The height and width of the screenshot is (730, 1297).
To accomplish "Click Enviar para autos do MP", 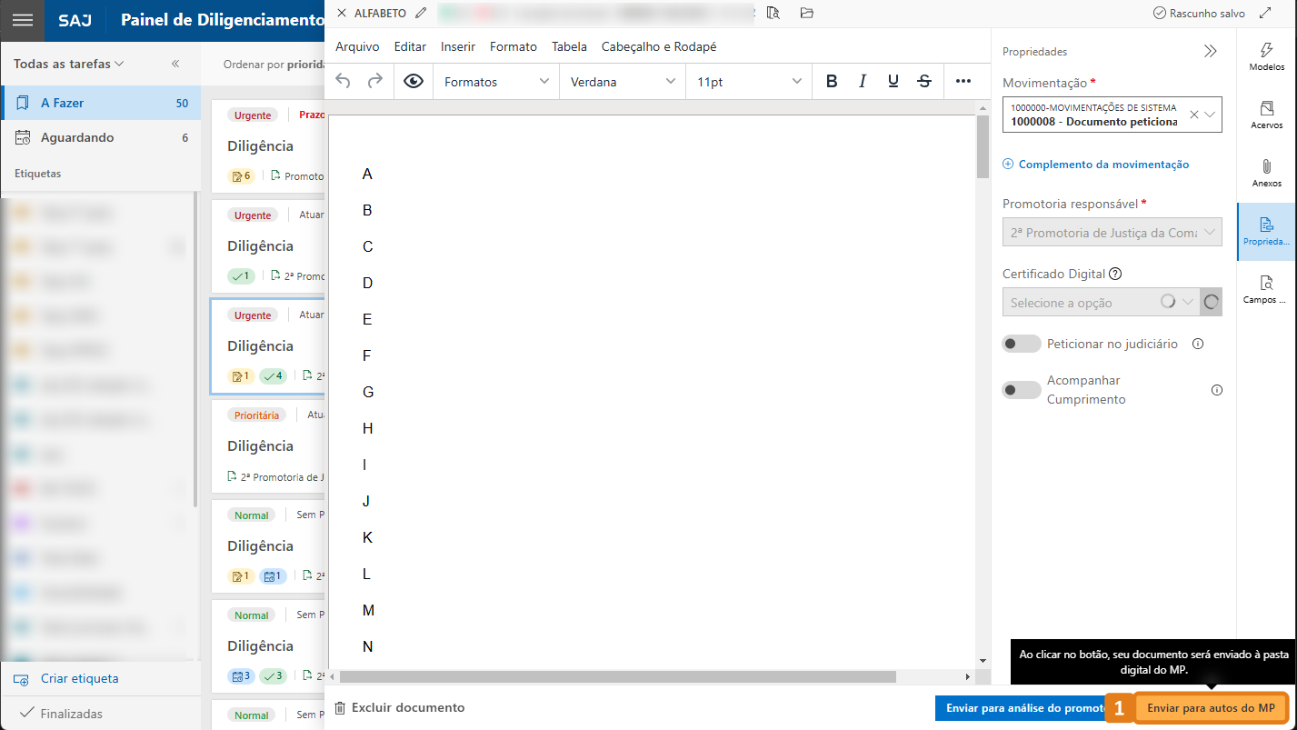I will [x=1209, y=707].
